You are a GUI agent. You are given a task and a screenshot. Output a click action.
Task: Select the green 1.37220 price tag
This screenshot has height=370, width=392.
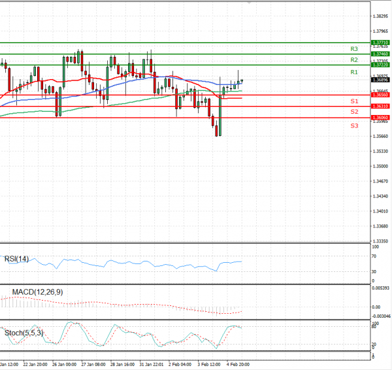coord(380,65)
